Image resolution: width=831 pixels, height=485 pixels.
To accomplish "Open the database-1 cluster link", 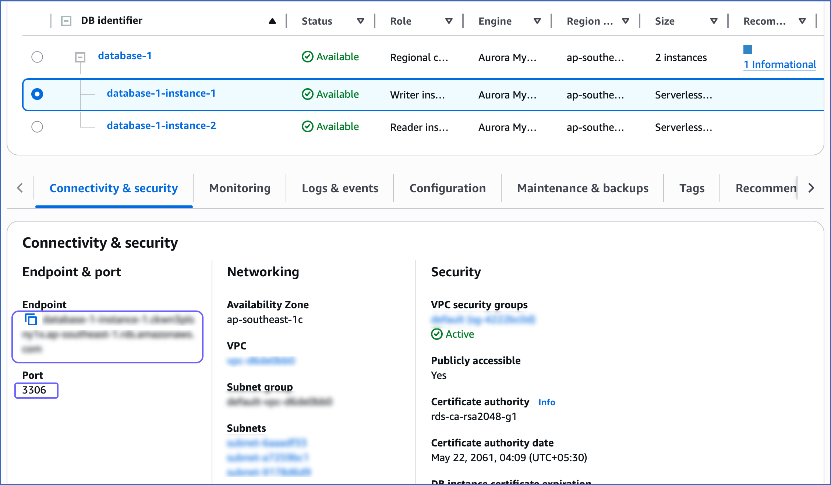I will [x=125, y=56].
